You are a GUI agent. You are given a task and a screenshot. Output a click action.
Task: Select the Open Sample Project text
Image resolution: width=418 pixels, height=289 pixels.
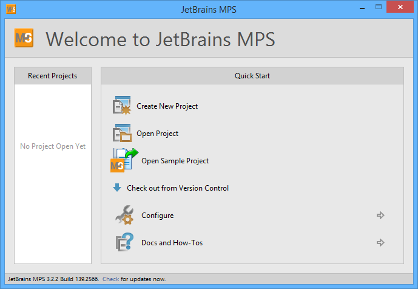175,161
